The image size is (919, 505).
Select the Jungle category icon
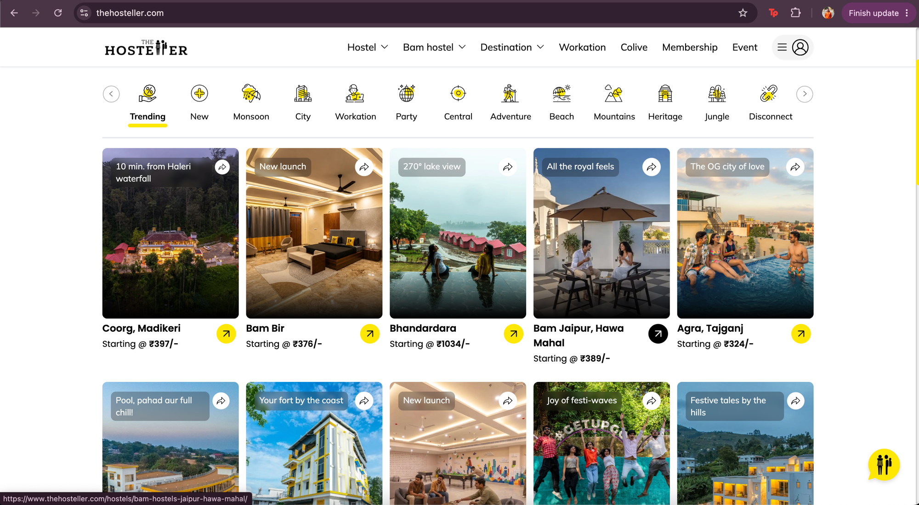pos(717,93)
